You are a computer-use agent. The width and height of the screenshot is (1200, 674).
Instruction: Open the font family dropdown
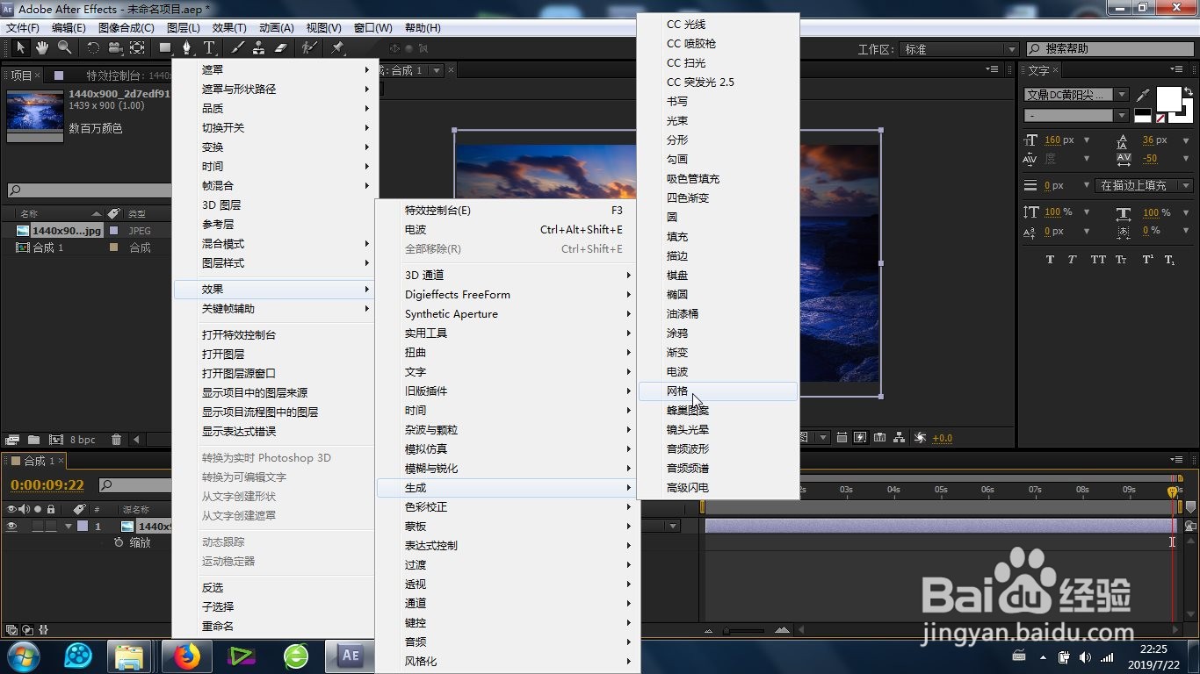click(1121, 95)
